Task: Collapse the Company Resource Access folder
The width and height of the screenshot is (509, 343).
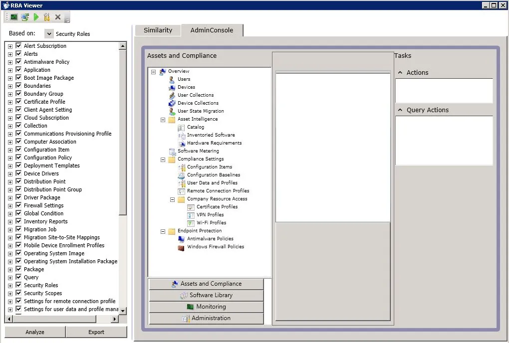Action: [172, 199]
